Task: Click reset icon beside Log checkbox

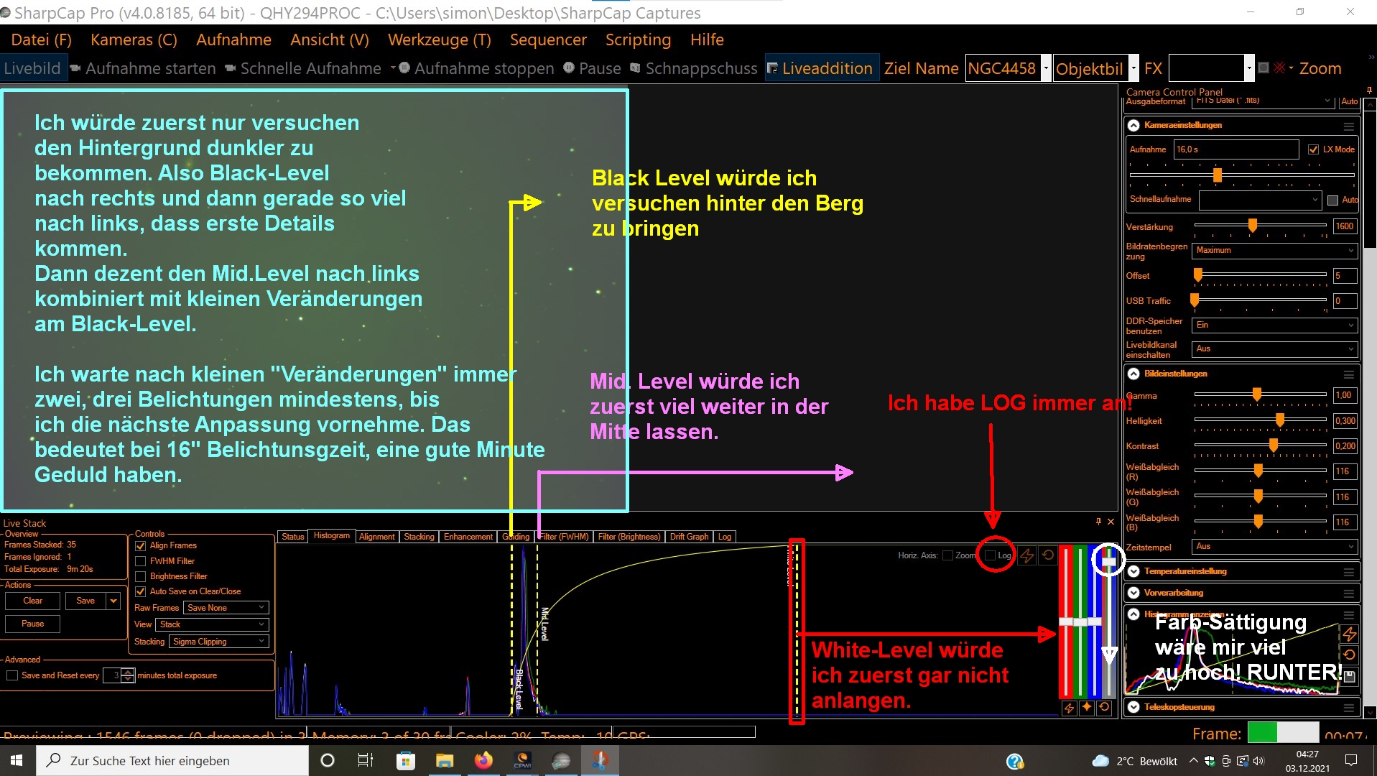Action: [1048, 555]
